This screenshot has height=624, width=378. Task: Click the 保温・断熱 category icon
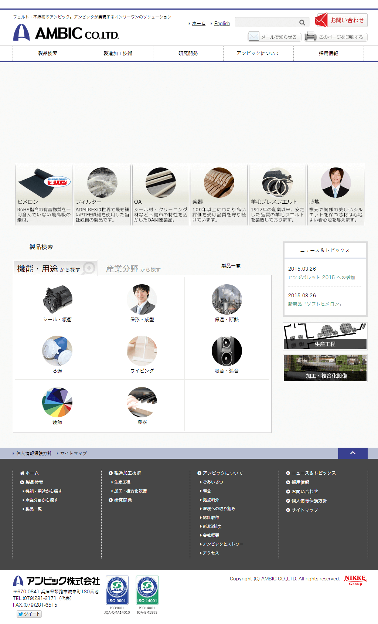tap(227, 299)
